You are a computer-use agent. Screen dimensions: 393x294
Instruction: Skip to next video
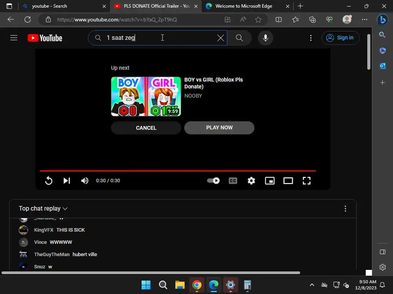[x=67, y=181]
